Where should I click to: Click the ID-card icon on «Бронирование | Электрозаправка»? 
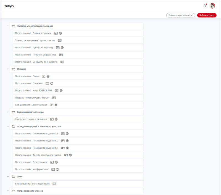pyautogui.click(x=54, y=183)
